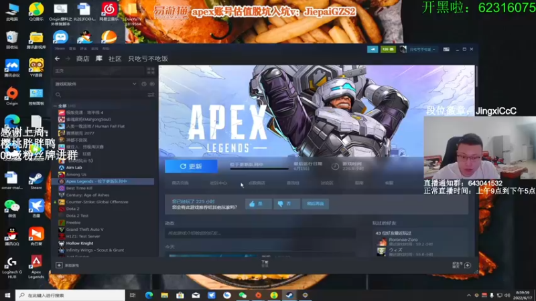Open QQ Music desktop icon
This screenshot has width=536, height=301.
(x=36, y=11)
